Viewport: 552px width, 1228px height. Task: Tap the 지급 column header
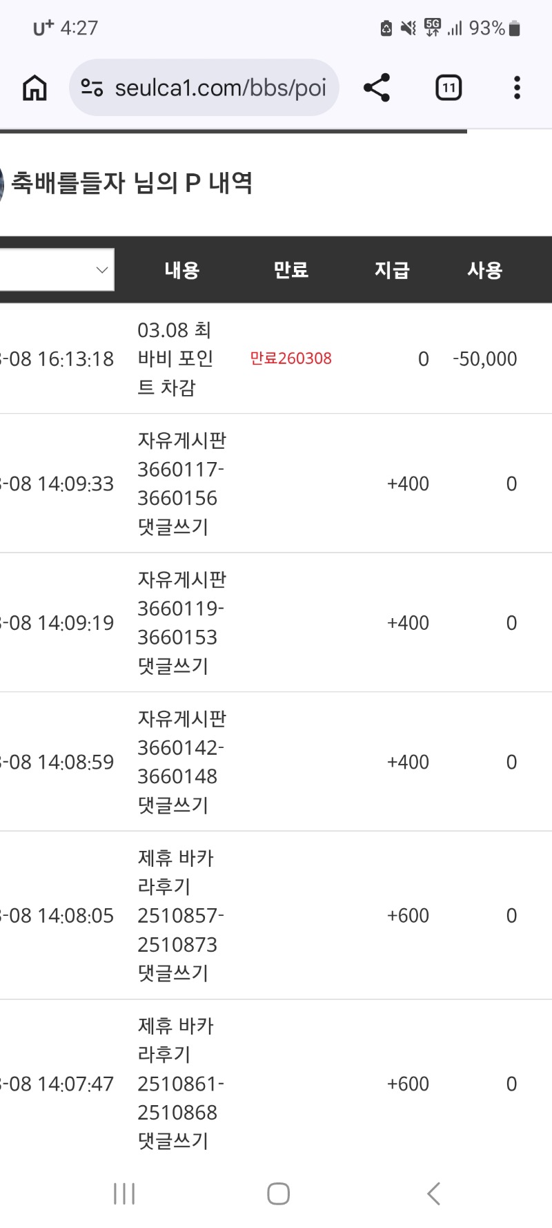392,270
